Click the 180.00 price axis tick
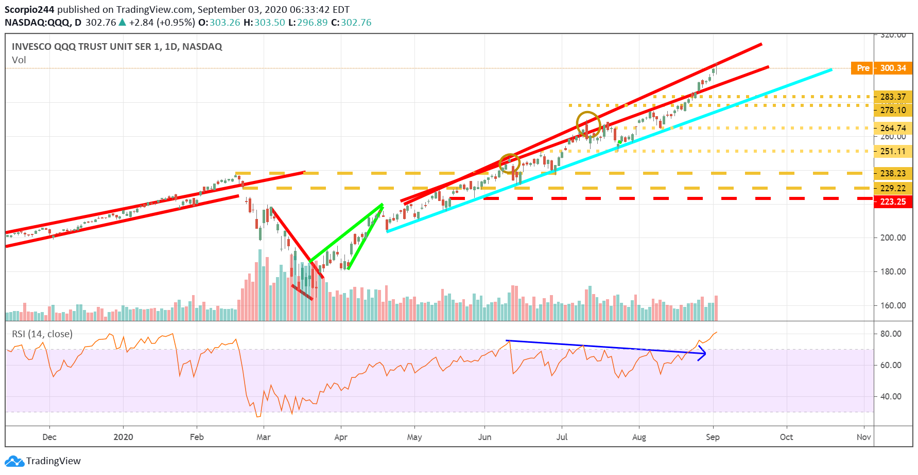This screenshot has width=918, height=475. pos(893,271)
